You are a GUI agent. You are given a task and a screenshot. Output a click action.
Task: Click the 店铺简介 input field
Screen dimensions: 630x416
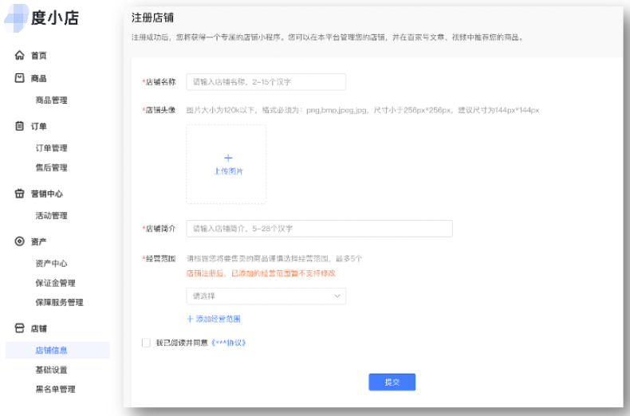pos(319,229)
